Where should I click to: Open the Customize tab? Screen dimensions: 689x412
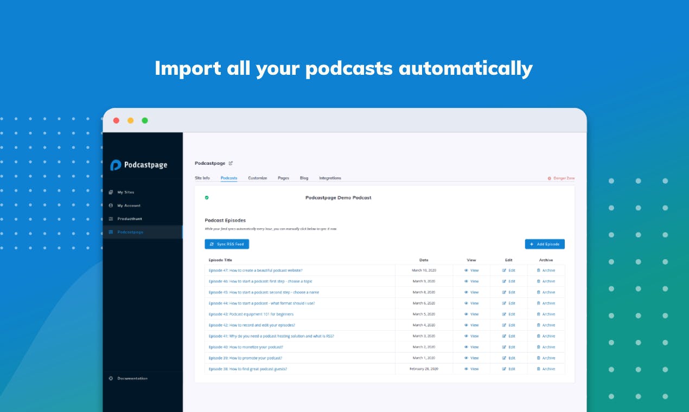pyautogui.click(x=258, y=178)
